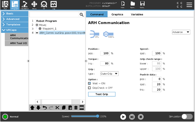This screenshot has height=122, width=195.
Task: Redo the last program edit
Action: pyautogui.click(x=51, y=108)
